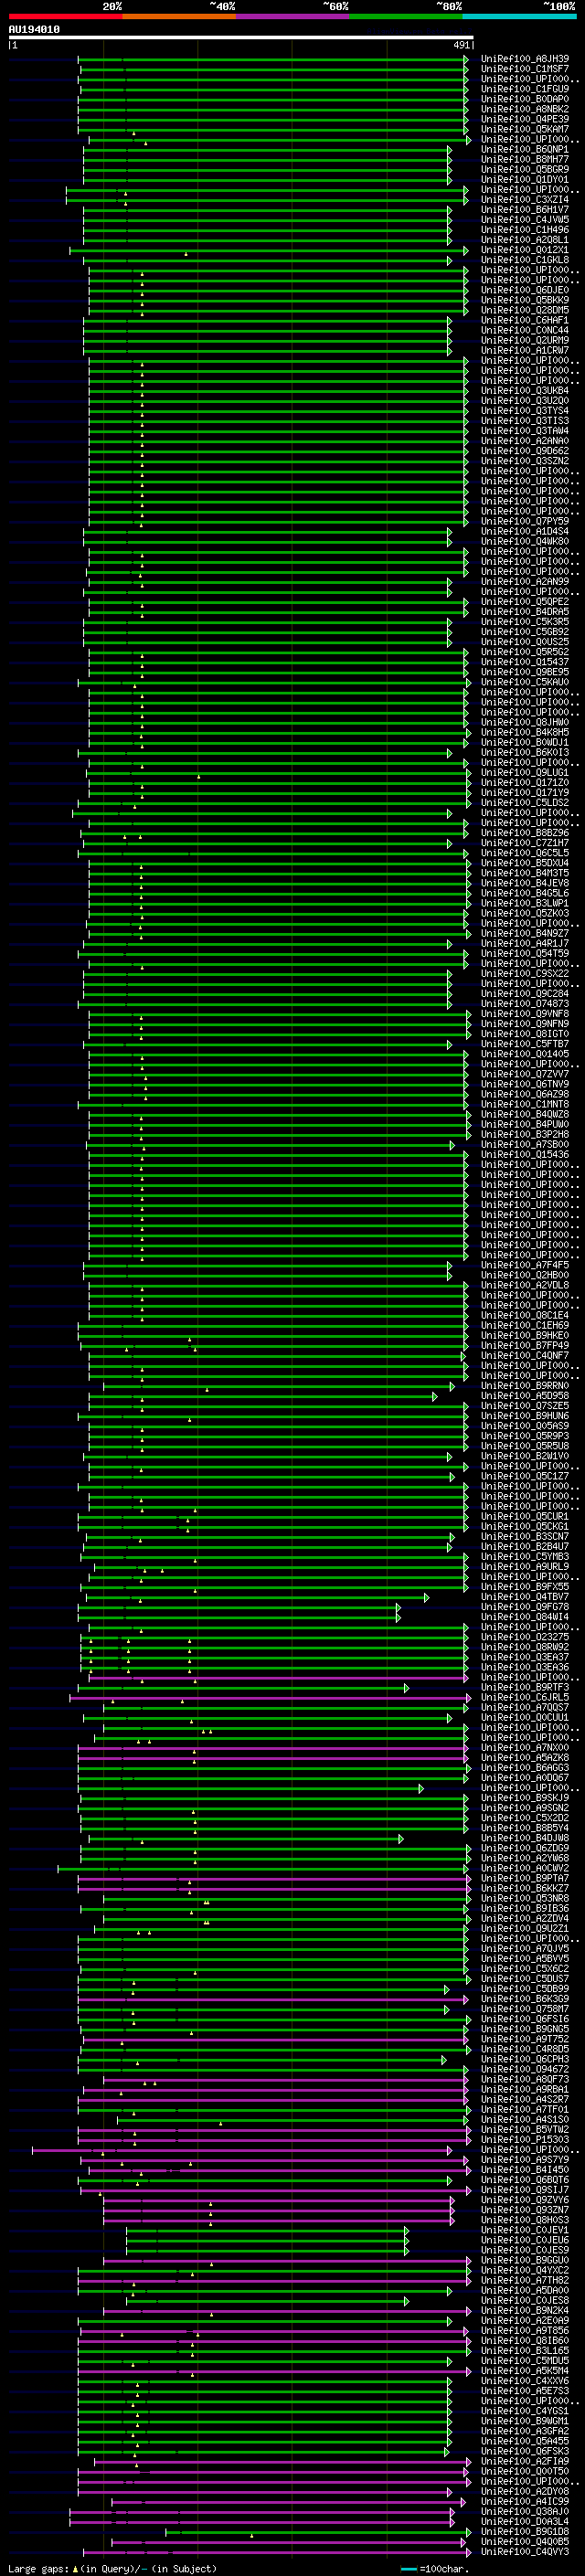
Task: Select the UniRef100_Q9SIJ7 label
Action: pos(525,2189)
